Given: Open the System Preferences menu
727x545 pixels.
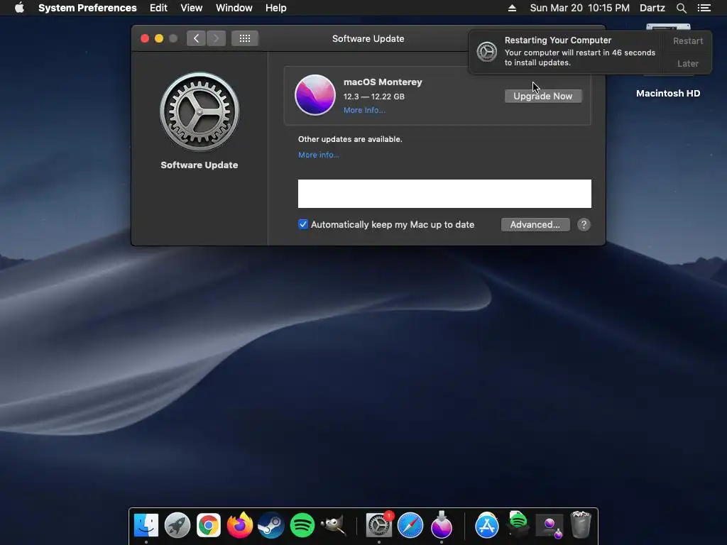Looking at the screenshot, I should point(87,8).
